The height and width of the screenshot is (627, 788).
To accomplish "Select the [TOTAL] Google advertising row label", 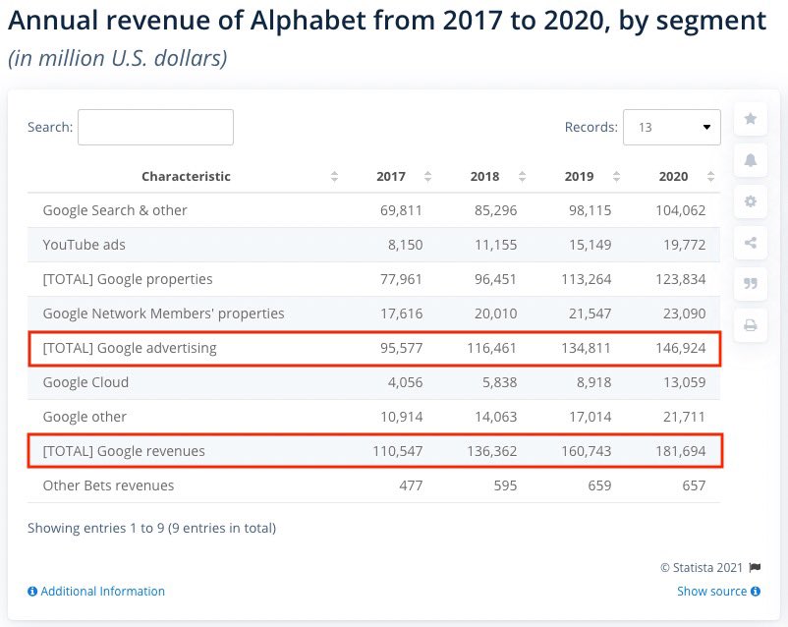I will [130, 348].
